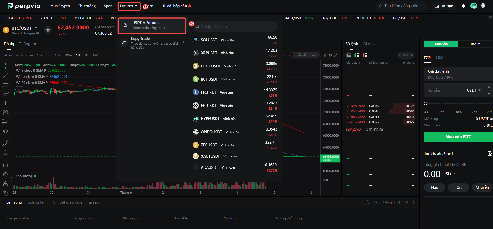Open the Tài sản assets button

tap(444, 6)
